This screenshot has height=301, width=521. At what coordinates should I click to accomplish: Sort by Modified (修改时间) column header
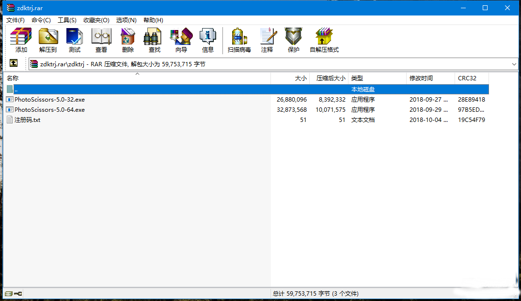click(x=431, y=78)
